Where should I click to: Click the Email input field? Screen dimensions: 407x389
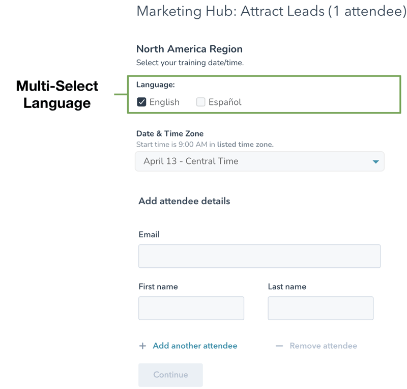coord(259,256)
